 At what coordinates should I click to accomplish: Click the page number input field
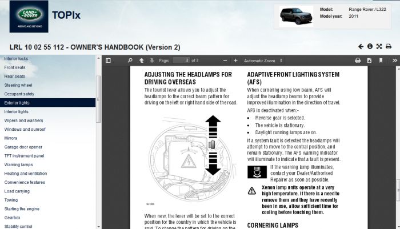click(181, 61)
